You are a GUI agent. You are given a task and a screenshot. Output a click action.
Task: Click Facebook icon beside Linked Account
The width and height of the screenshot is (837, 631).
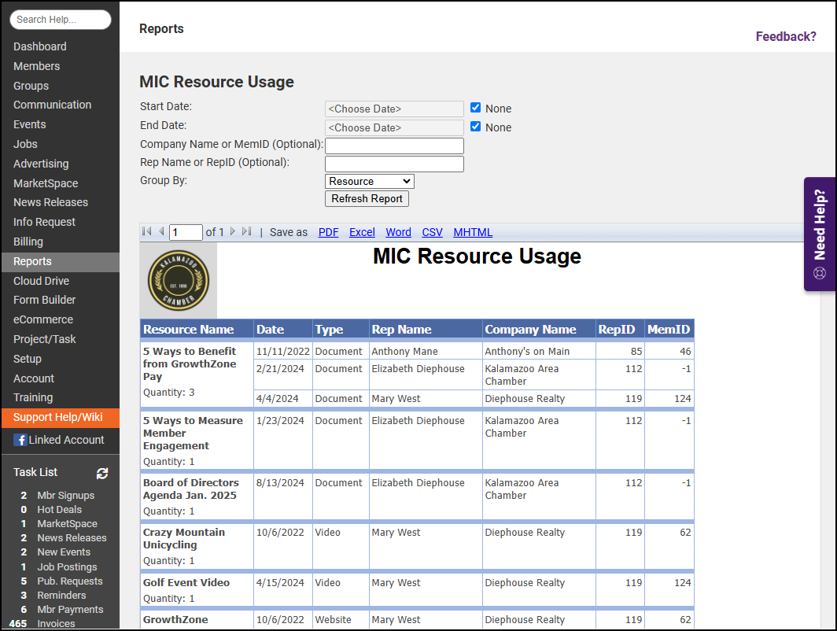pyautogui.click(x=20, y=441)
